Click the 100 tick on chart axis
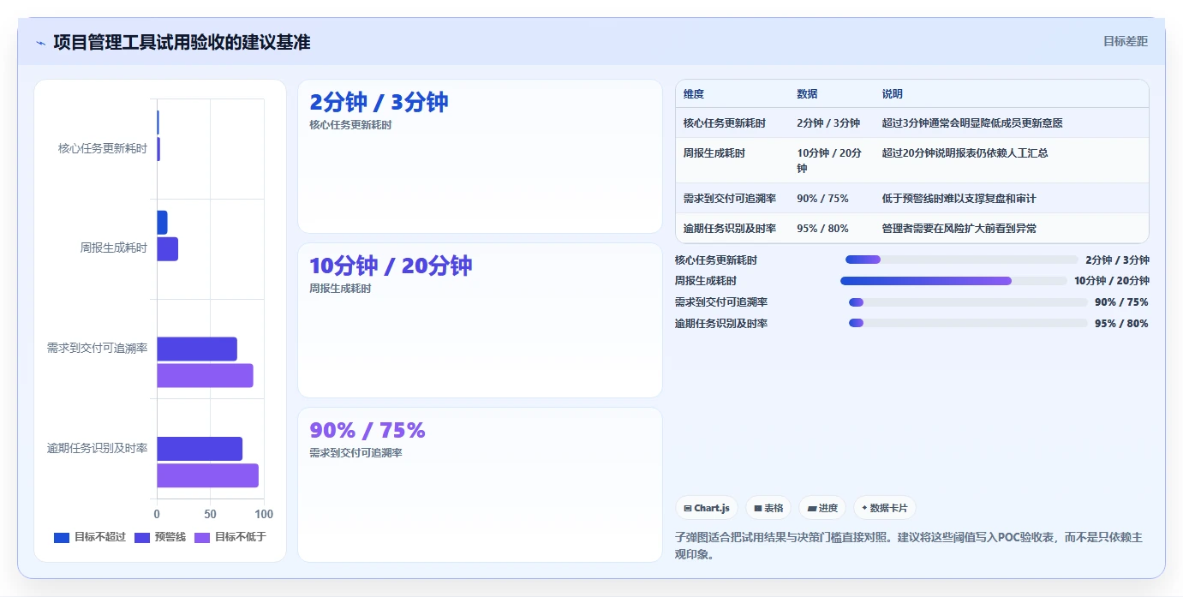The width and height of the screenshot is (1183, 597). tap(264, 515)
